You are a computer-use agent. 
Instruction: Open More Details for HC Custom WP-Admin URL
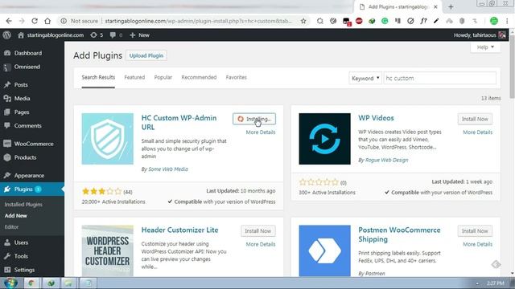tap(261, 132)
